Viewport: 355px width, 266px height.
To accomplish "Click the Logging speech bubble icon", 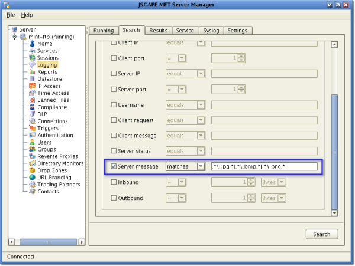I will pos(32,65).
